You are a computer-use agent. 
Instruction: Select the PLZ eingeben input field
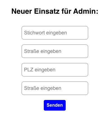pyautogui.click(x=55, y=70)
